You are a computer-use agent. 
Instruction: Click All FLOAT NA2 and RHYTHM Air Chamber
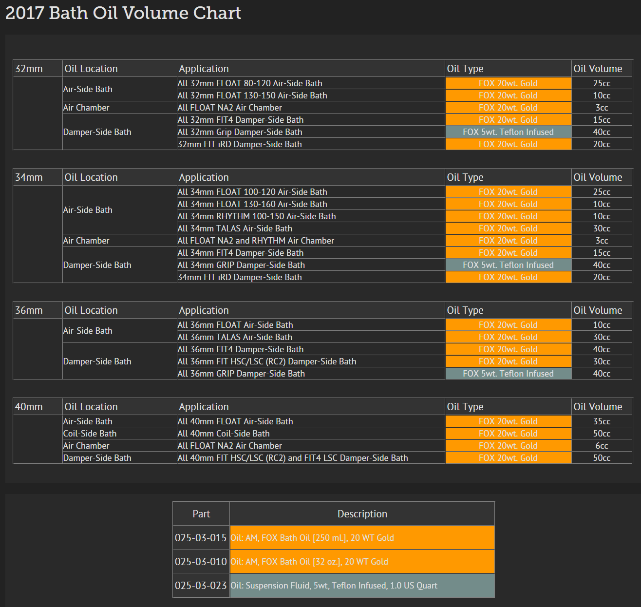256,241
